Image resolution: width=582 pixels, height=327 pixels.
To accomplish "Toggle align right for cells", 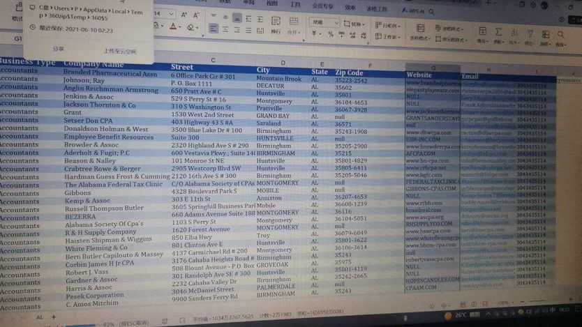I will pyautogui.click(x=237, y=30).
